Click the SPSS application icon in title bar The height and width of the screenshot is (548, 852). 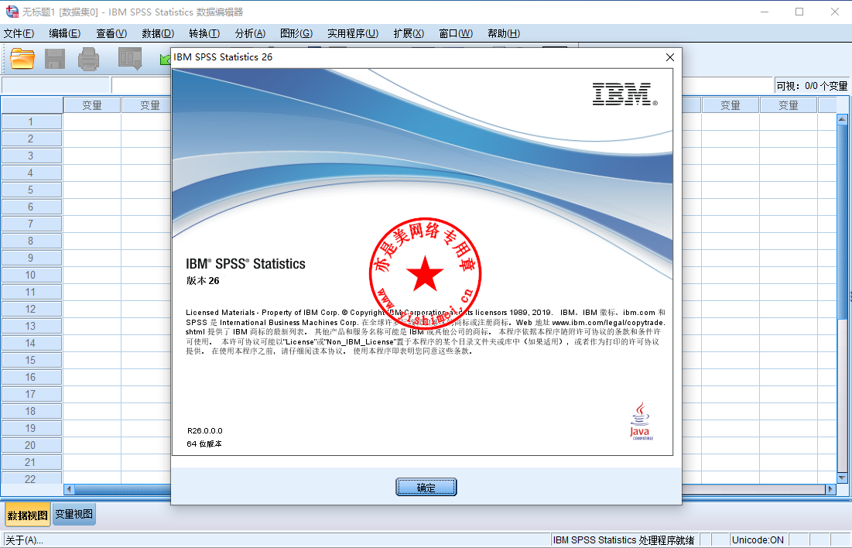coord(12,12)
